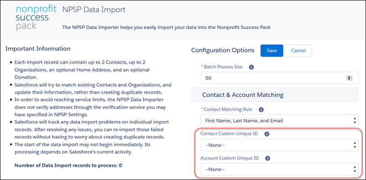This screenshot has height=180, width=366.
Task: Click the Contact Matching Rule info icon
Action: pyautogui.click(x=261, y=109)
